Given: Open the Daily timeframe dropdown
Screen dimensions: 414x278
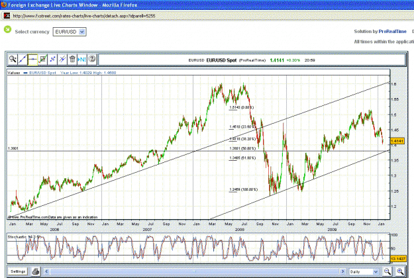Looking at the screenshot, I should (x=364, y=271).
